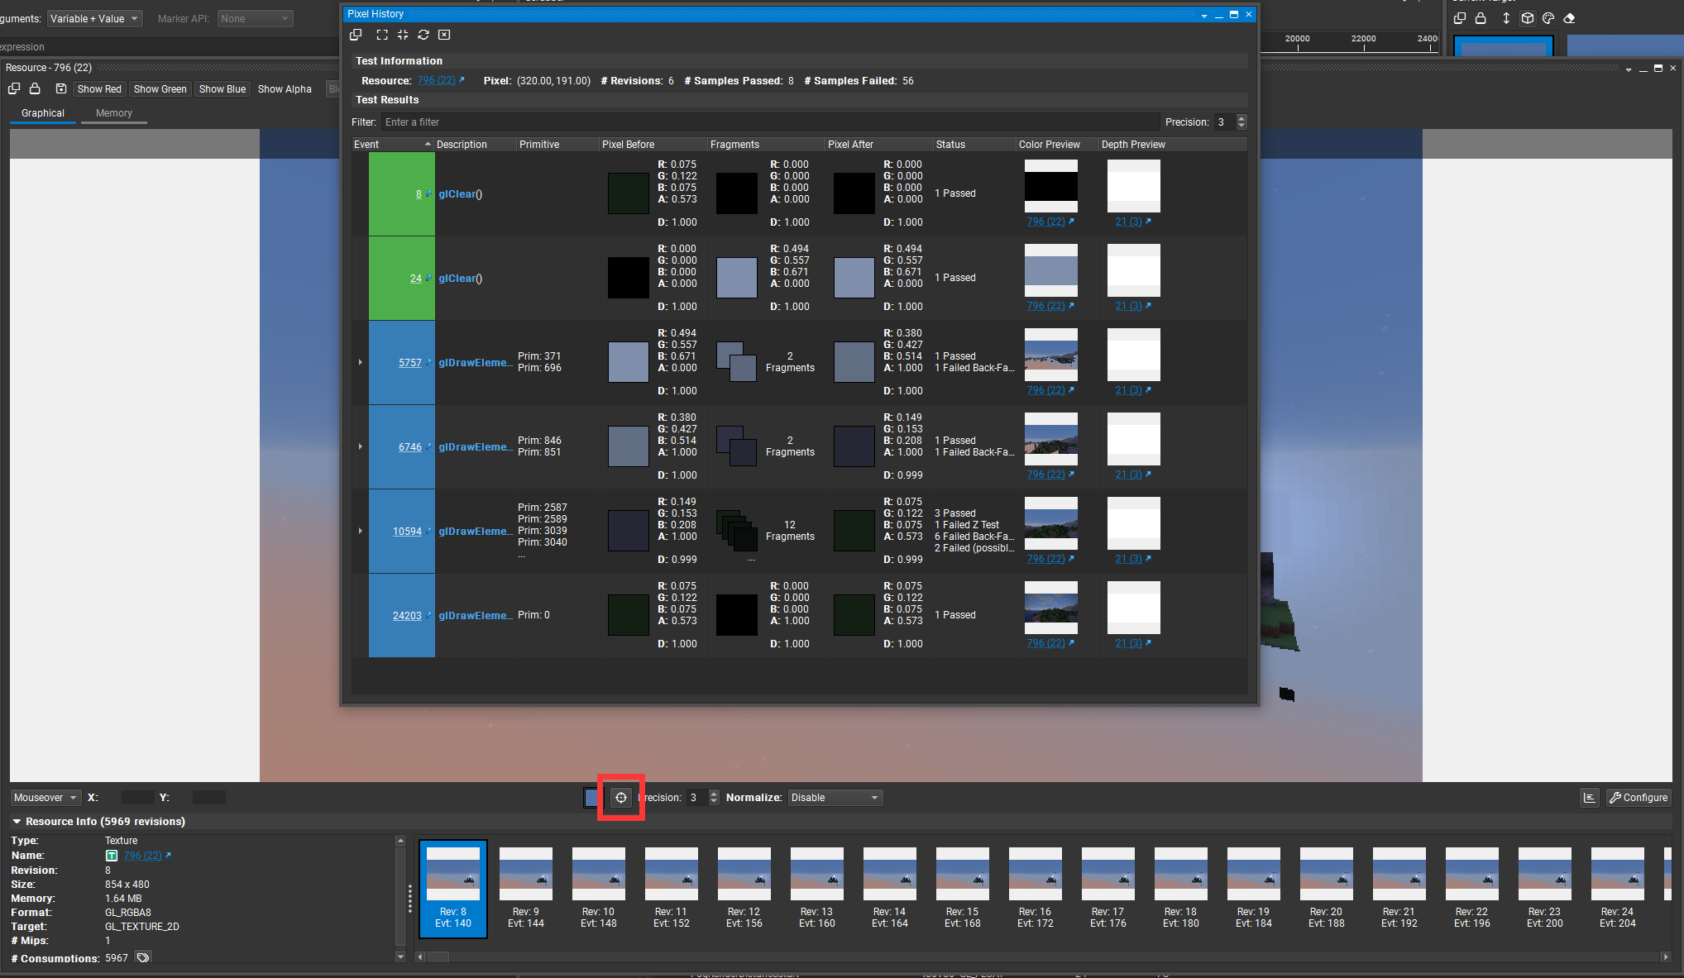The height and width of the screenshot is (978, 1684).
Task: Click the save icon in Resource toolbar
Action: pos(61,88)
